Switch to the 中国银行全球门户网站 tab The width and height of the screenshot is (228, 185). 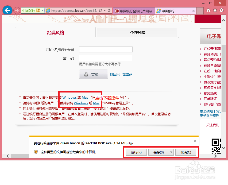(x=134, y=11)
